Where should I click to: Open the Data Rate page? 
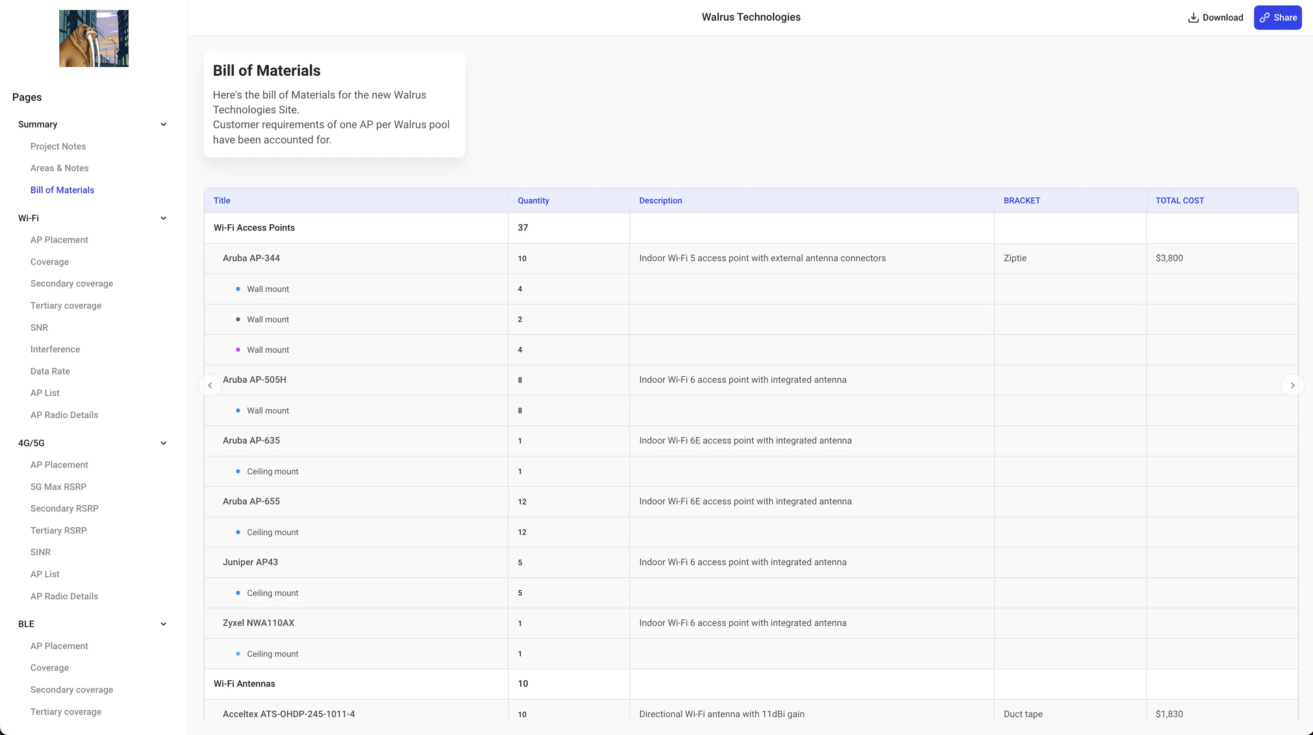[50, 371]
